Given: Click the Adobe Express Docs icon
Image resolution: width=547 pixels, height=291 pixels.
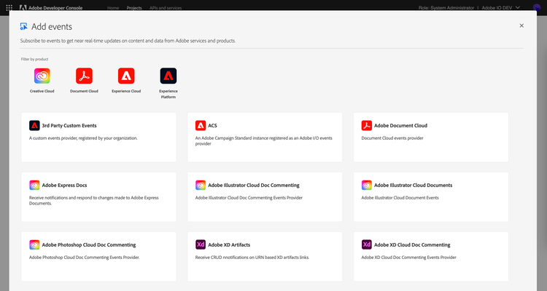Looking at the screenshot, I should tap(34, 185).
